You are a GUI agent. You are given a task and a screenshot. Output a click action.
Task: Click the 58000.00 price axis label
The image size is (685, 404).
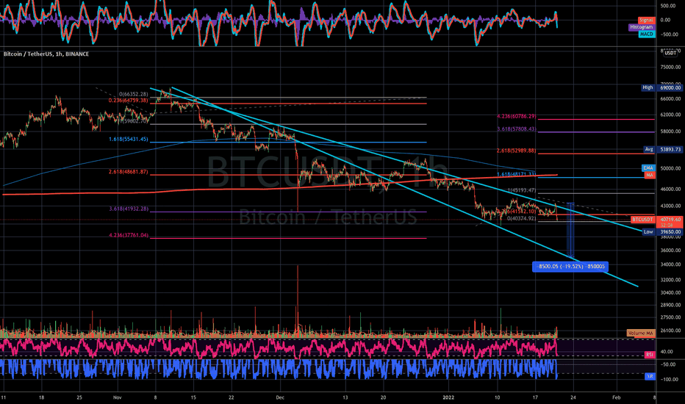670,131
